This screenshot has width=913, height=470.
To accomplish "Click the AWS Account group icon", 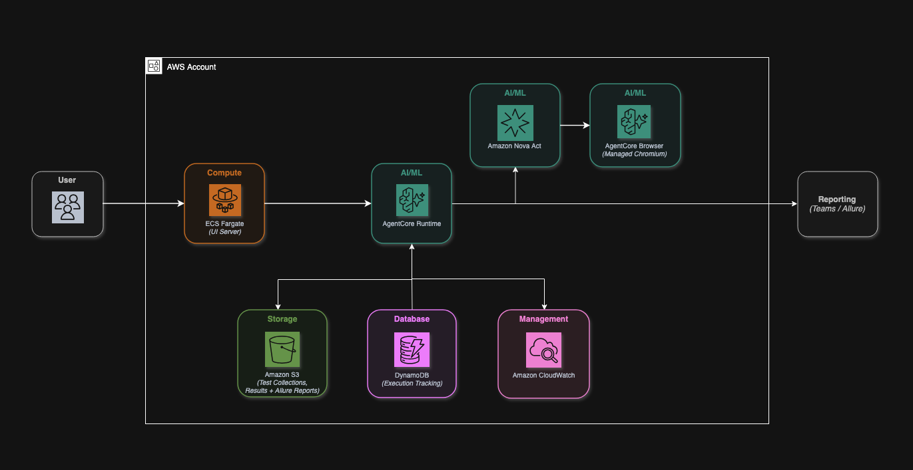I will [154, 66].
